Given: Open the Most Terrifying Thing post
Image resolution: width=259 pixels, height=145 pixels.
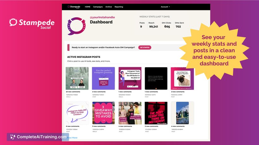Looking at the screenshot, I should (x=156, y=113).
